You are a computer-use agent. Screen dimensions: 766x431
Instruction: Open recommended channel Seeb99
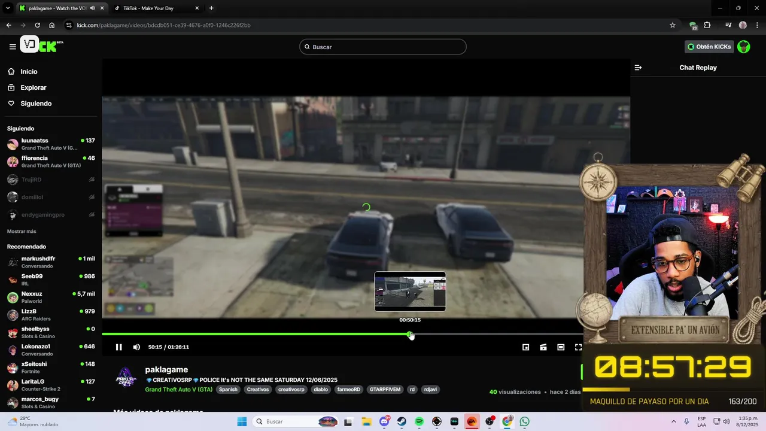tap(51, 280)
